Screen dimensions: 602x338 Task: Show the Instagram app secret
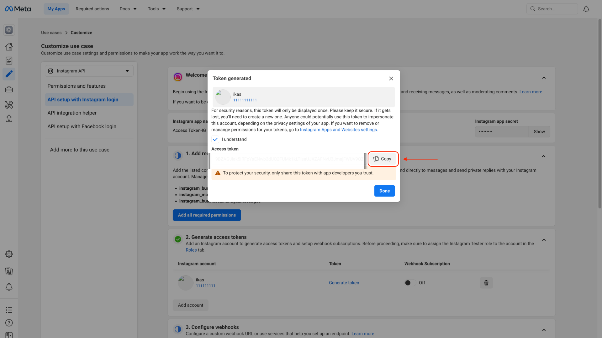click(539, 132)
